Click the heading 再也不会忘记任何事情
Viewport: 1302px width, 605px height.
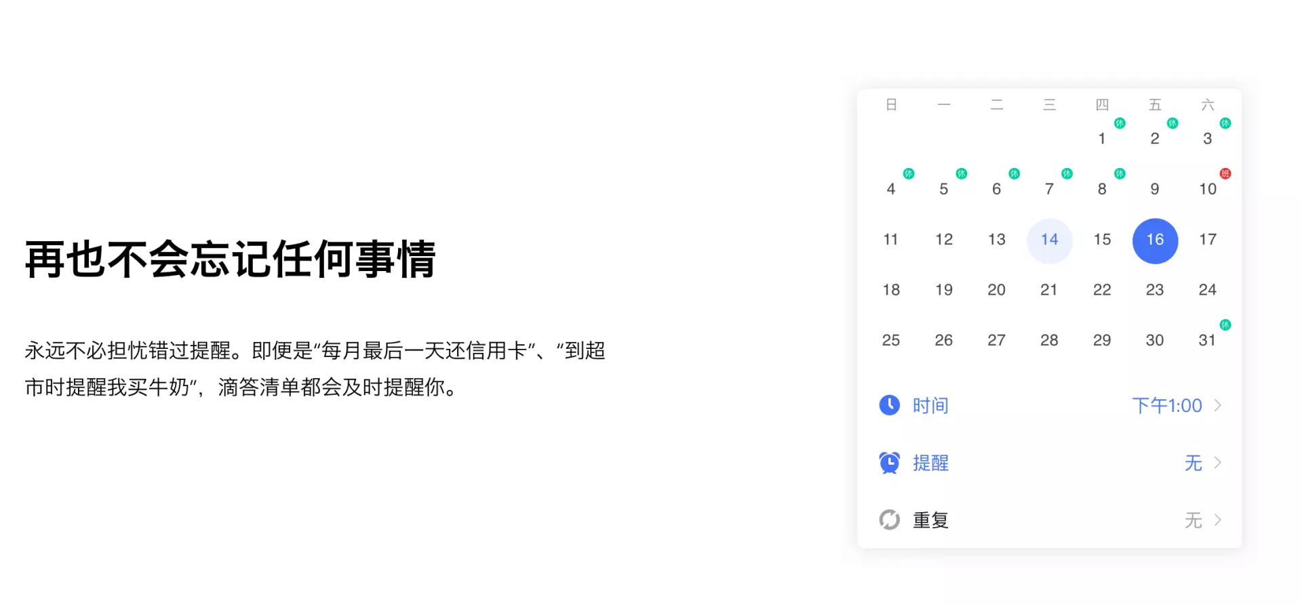231,259
